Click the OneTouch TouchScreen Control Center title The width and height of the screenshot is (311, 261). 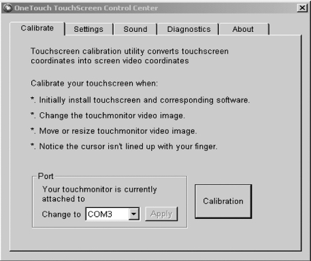click(x=86, y=8)
